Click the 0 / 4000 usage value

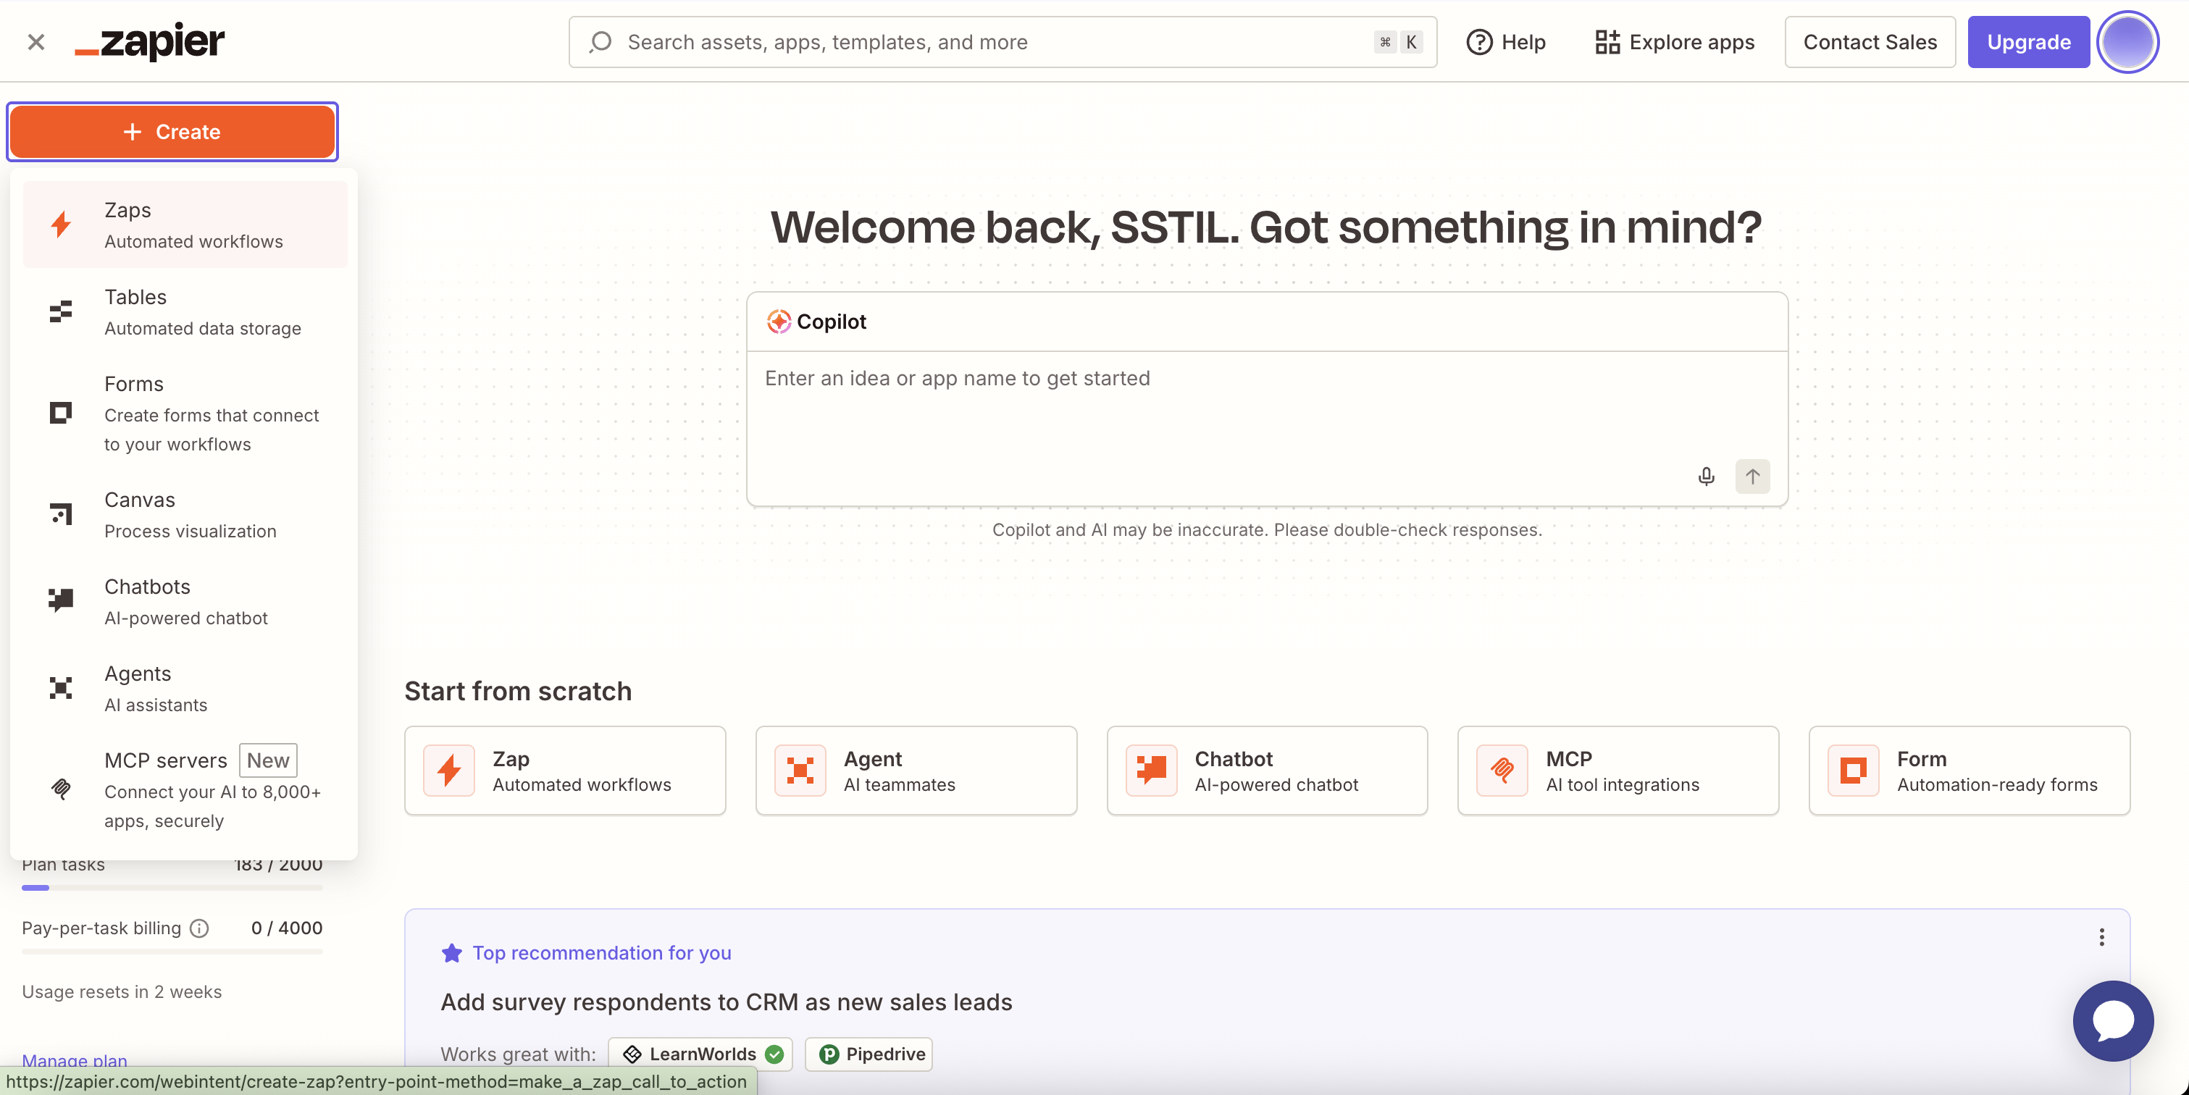point(286,928)
